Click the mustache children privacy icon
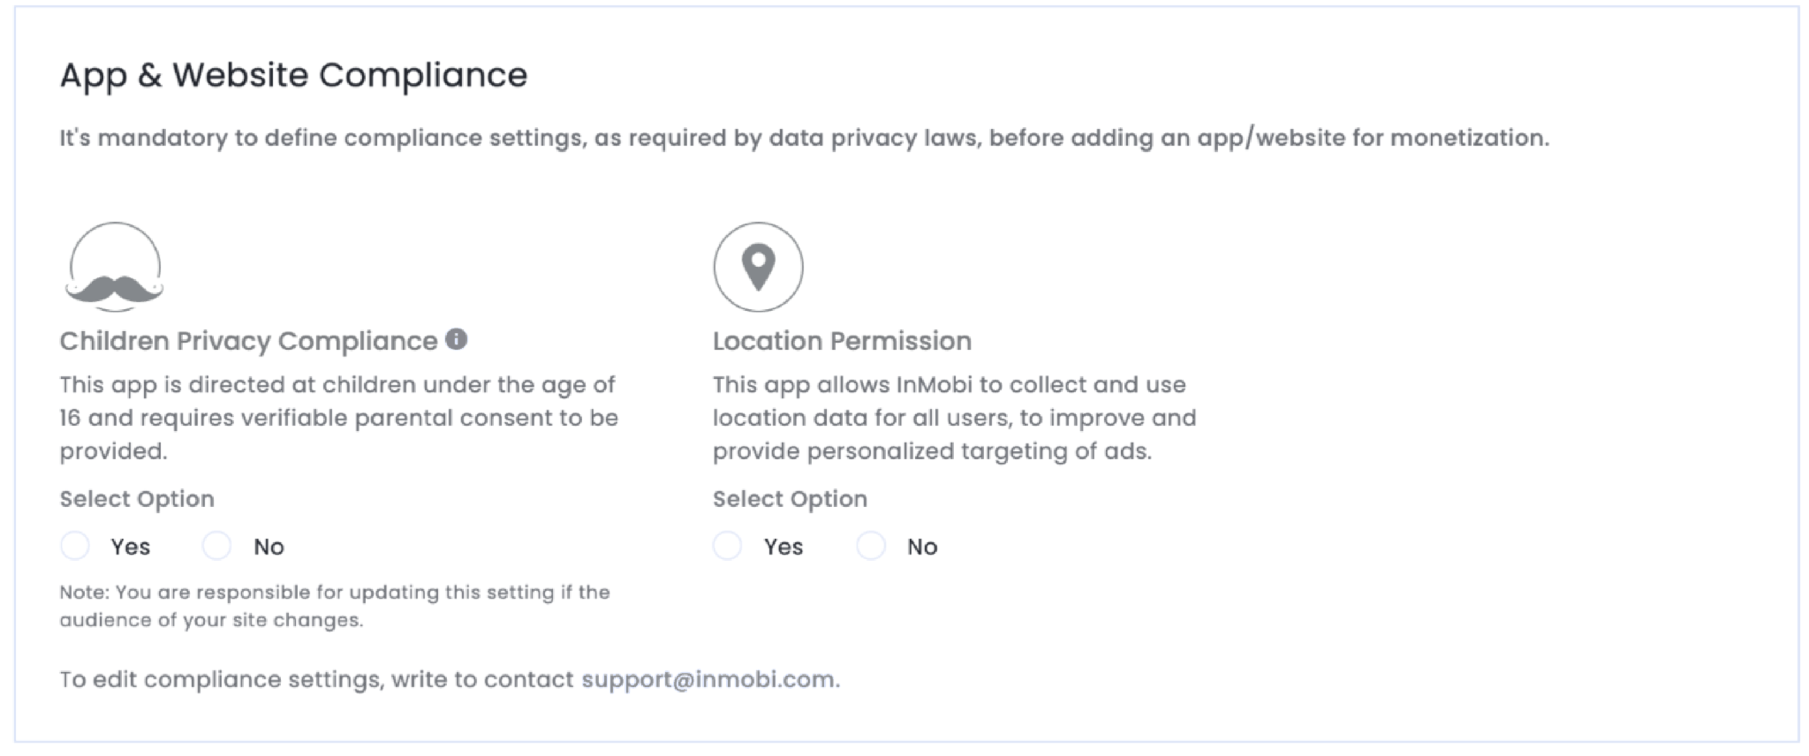The image size is (1809, 756). 115,267
